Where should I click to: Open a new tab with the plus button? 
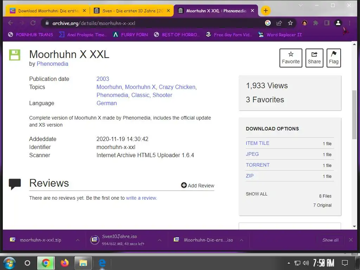266,11
